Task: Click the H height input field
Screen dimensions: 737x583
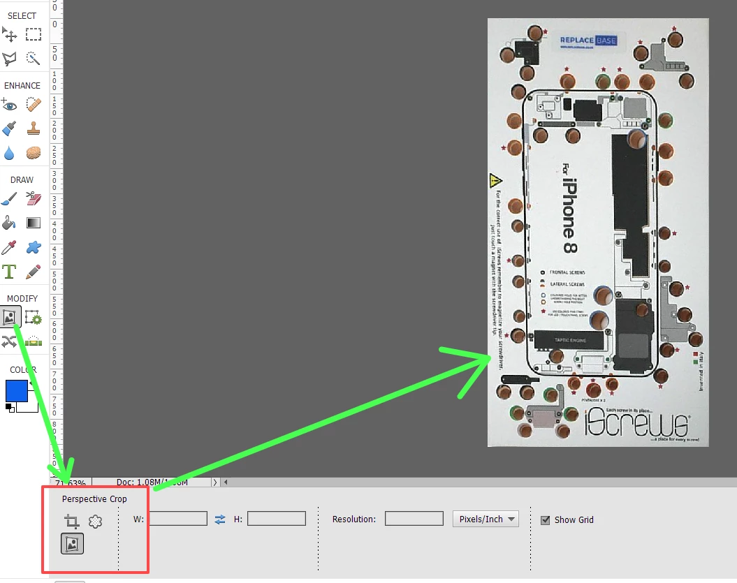Action: [x=277, y=519]
